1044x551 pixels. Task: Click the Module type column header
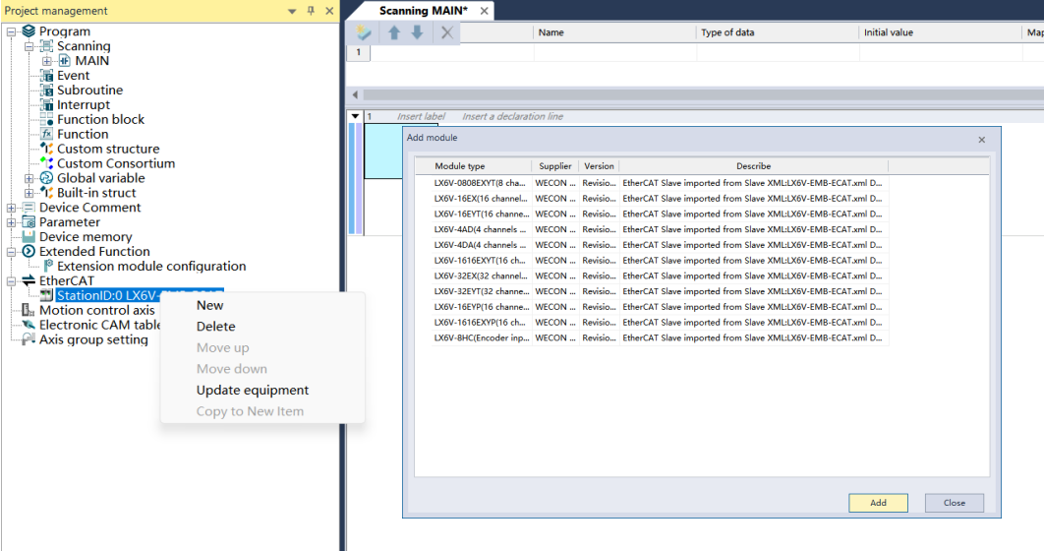[x=460, y=166]
